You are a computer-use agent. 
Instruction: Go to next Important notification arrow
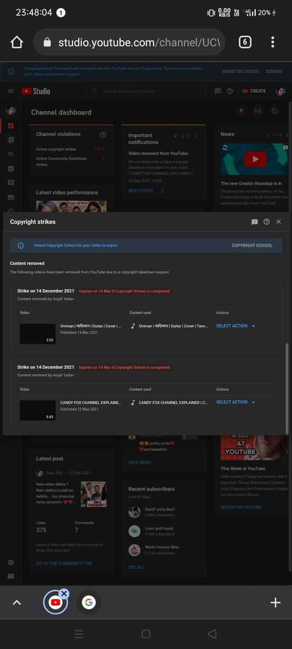pyautogui.click(x=195, y=136)
